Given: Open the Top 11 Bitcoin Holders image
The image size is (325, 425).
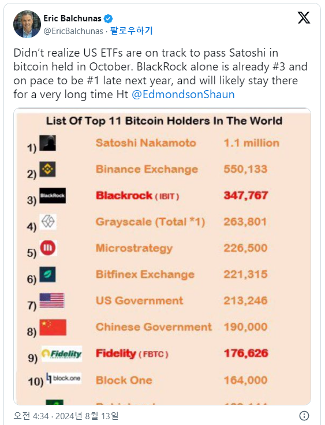Looking at the screenshot, I should pos(162,256).
